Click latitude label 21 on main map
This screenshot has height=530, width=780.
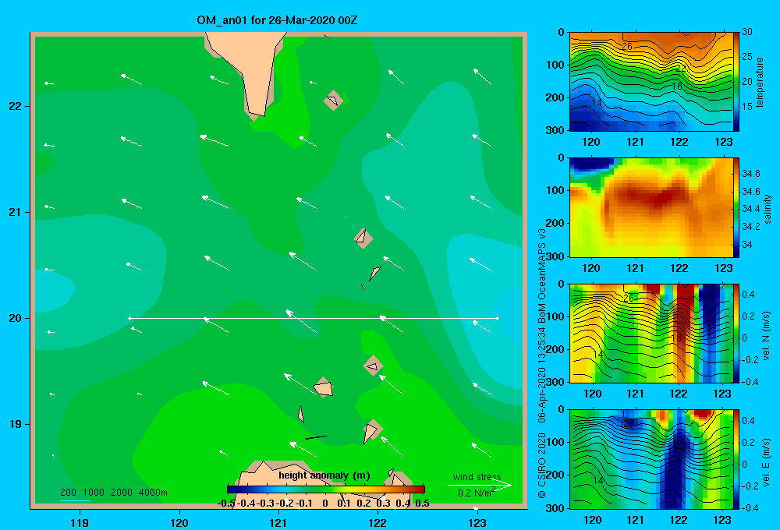[x=16, y=212]
